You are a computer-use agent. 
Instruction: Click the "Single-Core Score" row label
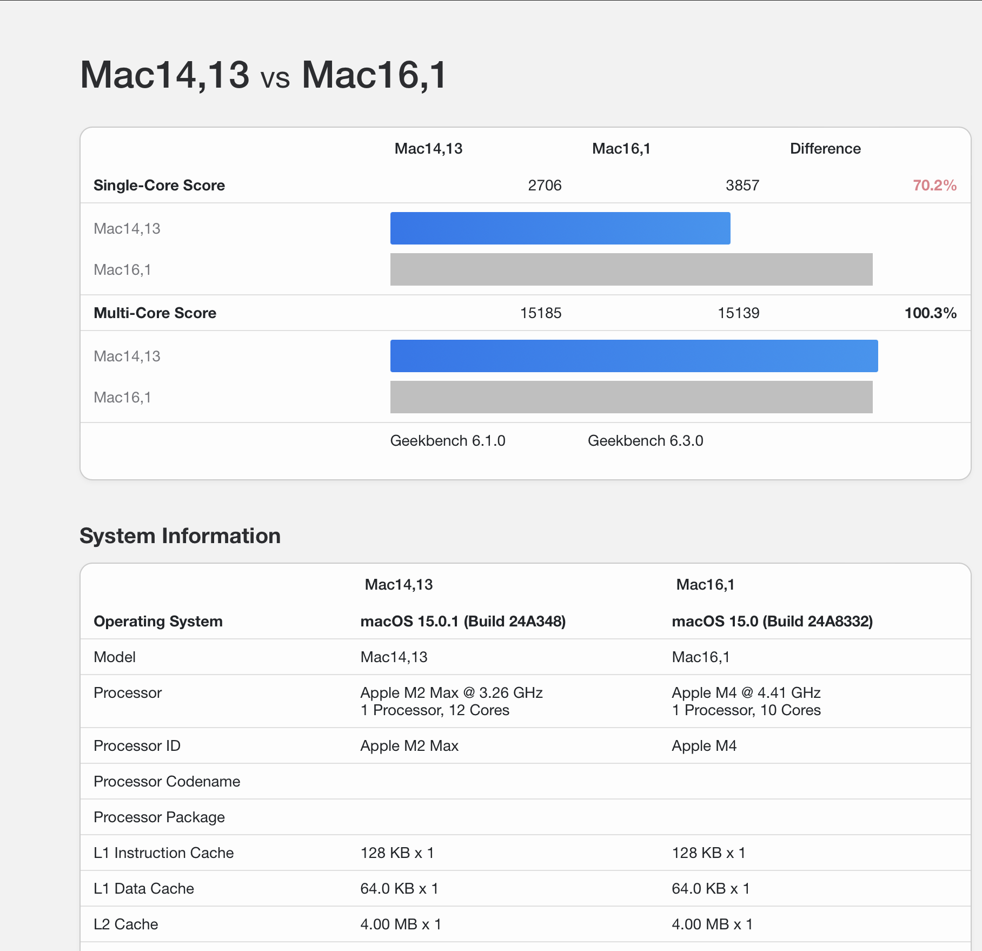pos(159,185)
